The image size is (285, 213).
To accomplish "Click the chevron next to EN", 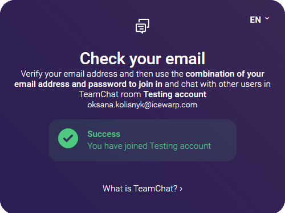I will point(267,18).
